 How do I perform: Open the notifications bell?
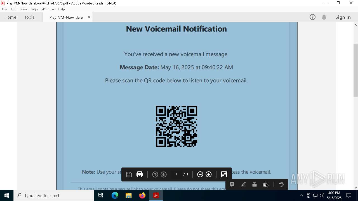(324, 17)
